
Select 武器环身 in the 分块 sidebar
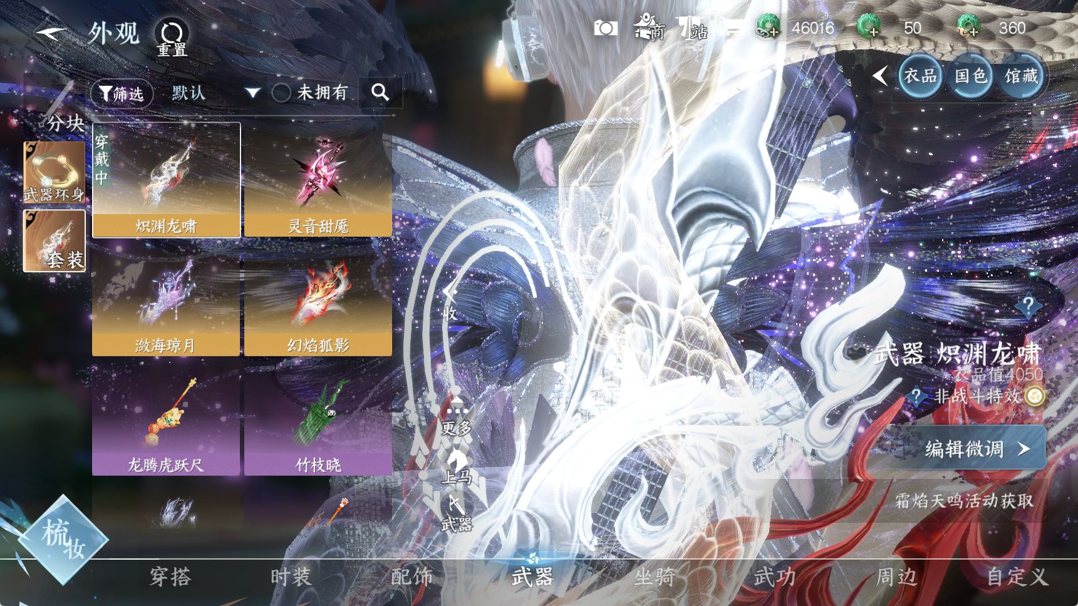[x=54, y=172]
